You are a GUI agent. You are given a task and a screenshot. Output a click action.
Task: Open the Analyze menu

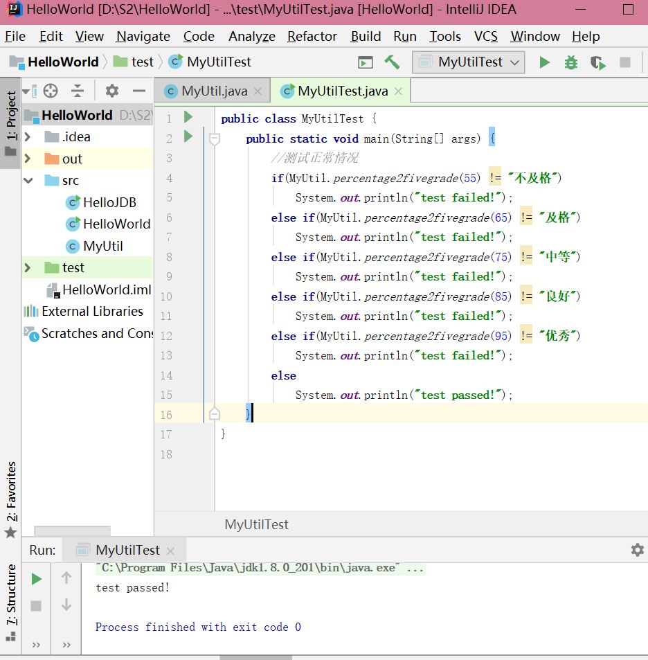(x=251, y=37)
